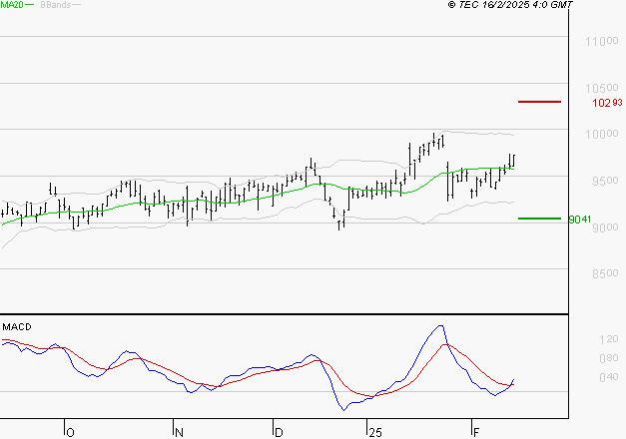Select the gray BBands legend line sample
The height and width of the screenshot is (439, 626).
(78, 5)
